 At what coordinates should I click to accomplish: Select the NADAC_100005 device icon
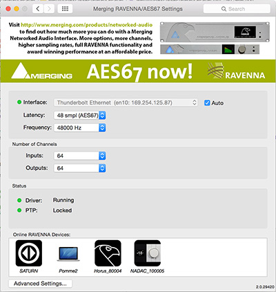(x=148, y=253)
